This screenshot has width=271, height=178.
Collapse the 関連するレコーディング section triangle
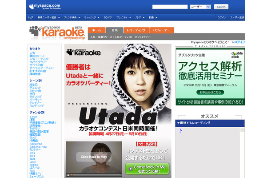(x=178, y=123)
